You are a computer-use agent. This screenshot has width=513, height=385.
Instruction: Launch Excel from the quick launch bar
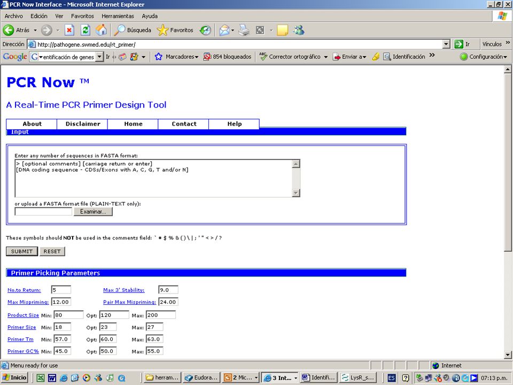point(41,378)
